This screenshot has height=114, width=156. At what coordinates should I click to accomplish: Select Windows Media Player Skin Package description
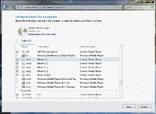click(56, 87)
